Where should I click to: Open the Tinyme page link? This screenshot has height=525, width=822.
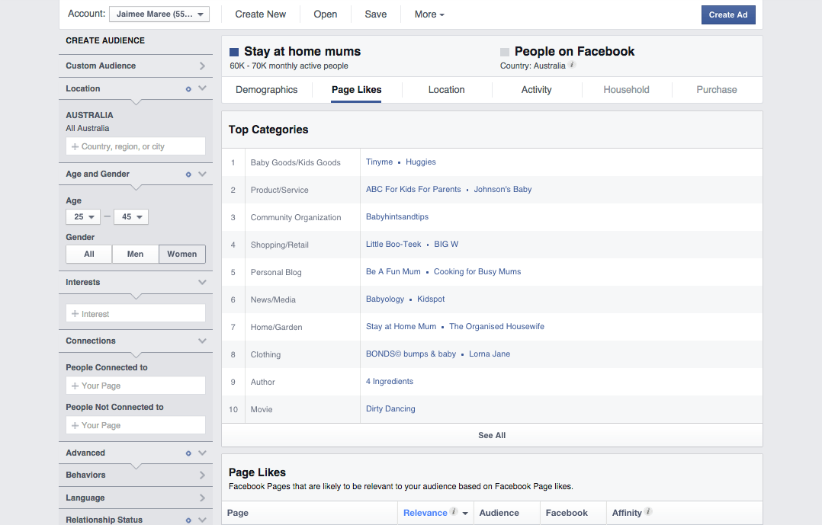pyautogui.click(x=379, y=162)
